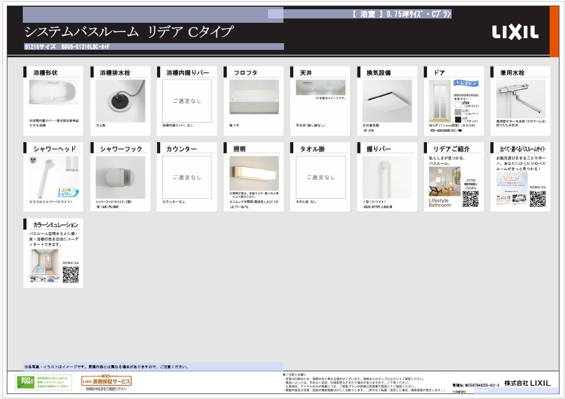This screenshot has width=565, height=399.
Task: Click the 照明 wall light photo
Action: click(x=254, y=173)
